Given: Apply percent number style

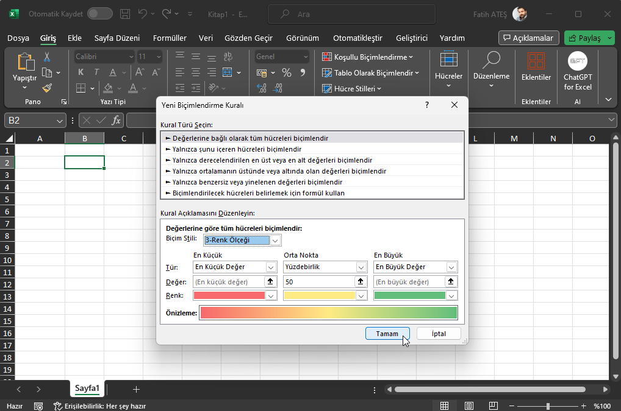Looking at the screenshot, I should click(x=285, y=71).
